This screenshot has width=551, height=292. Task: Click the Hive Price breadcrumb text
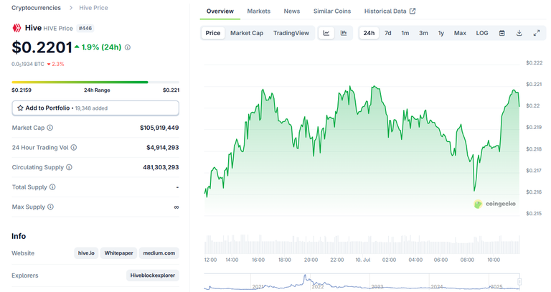(x=93, y=8)
